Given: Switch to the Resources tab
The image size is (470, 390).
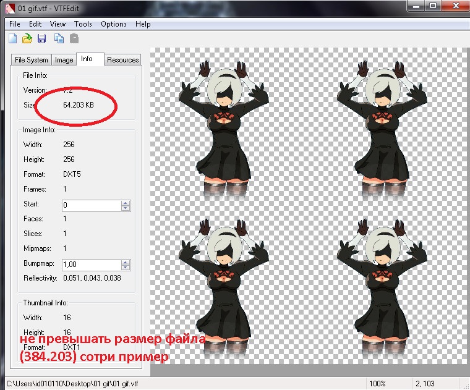Looking at the screenshot, I should pyautogui.click(x=122, y=60).
